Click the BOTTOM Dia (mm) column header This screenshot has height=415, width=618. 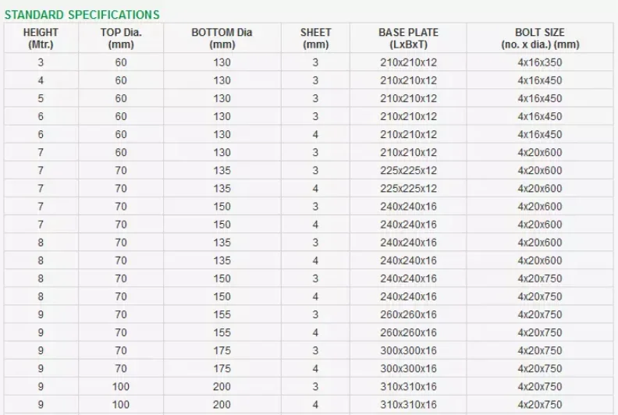pos(222,38)
